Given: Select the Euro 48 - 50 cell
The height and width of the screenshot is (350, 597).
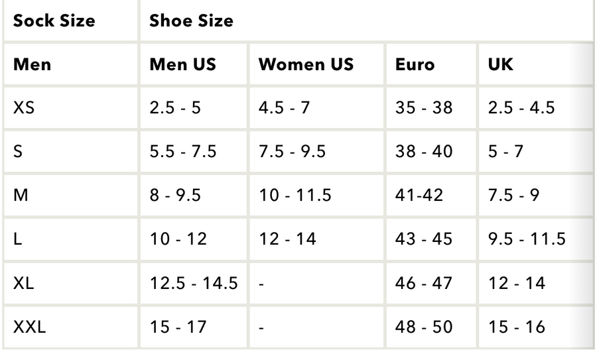Looking at the screenshot, I should point(431,327).
